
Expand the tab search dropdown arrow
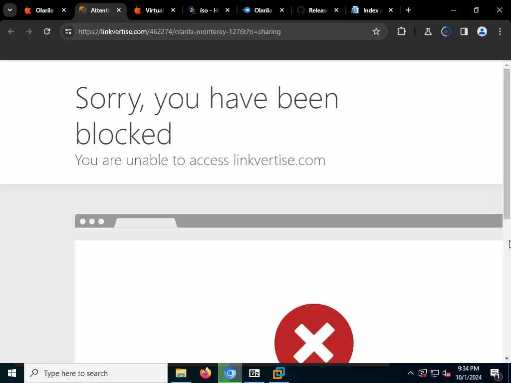[x=10, y=10]
